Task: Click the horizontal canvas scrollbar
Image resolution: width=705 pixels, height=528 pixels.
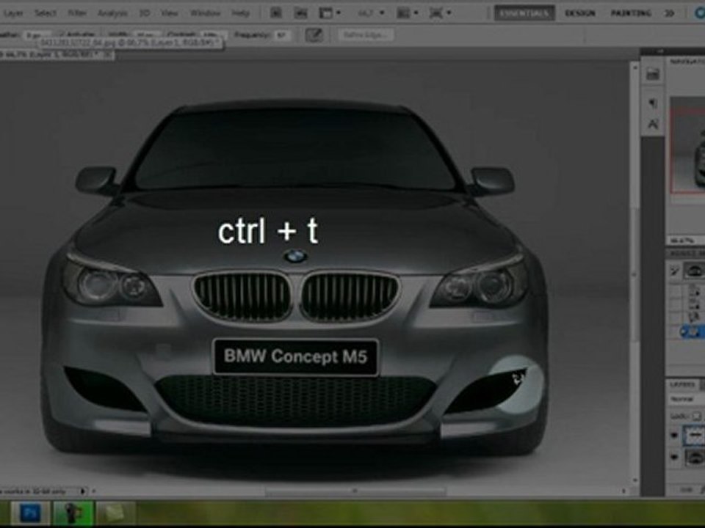Action: (x=355, y=491)
